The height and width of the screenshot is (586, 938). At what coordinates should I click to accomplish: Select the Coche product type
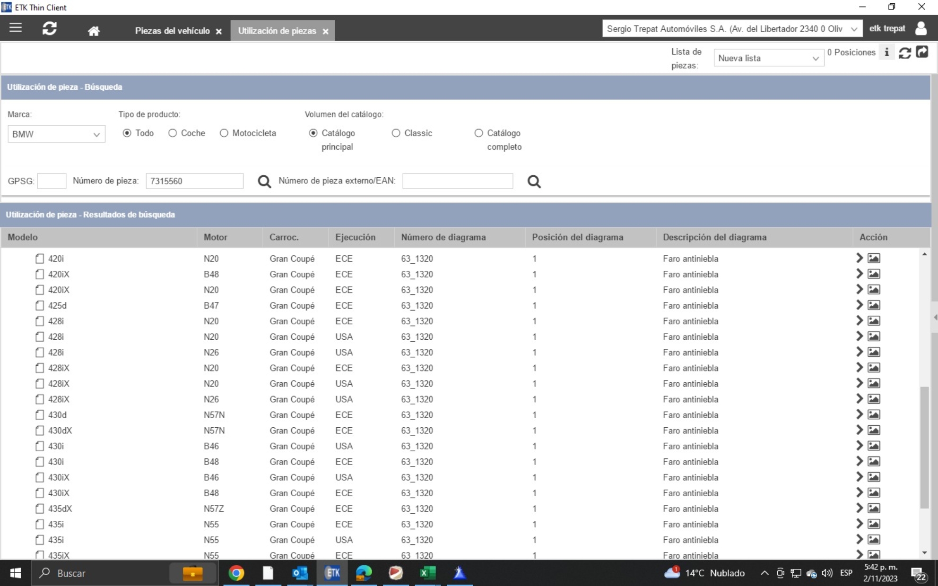pyautogui.click(x=173, y=133)
